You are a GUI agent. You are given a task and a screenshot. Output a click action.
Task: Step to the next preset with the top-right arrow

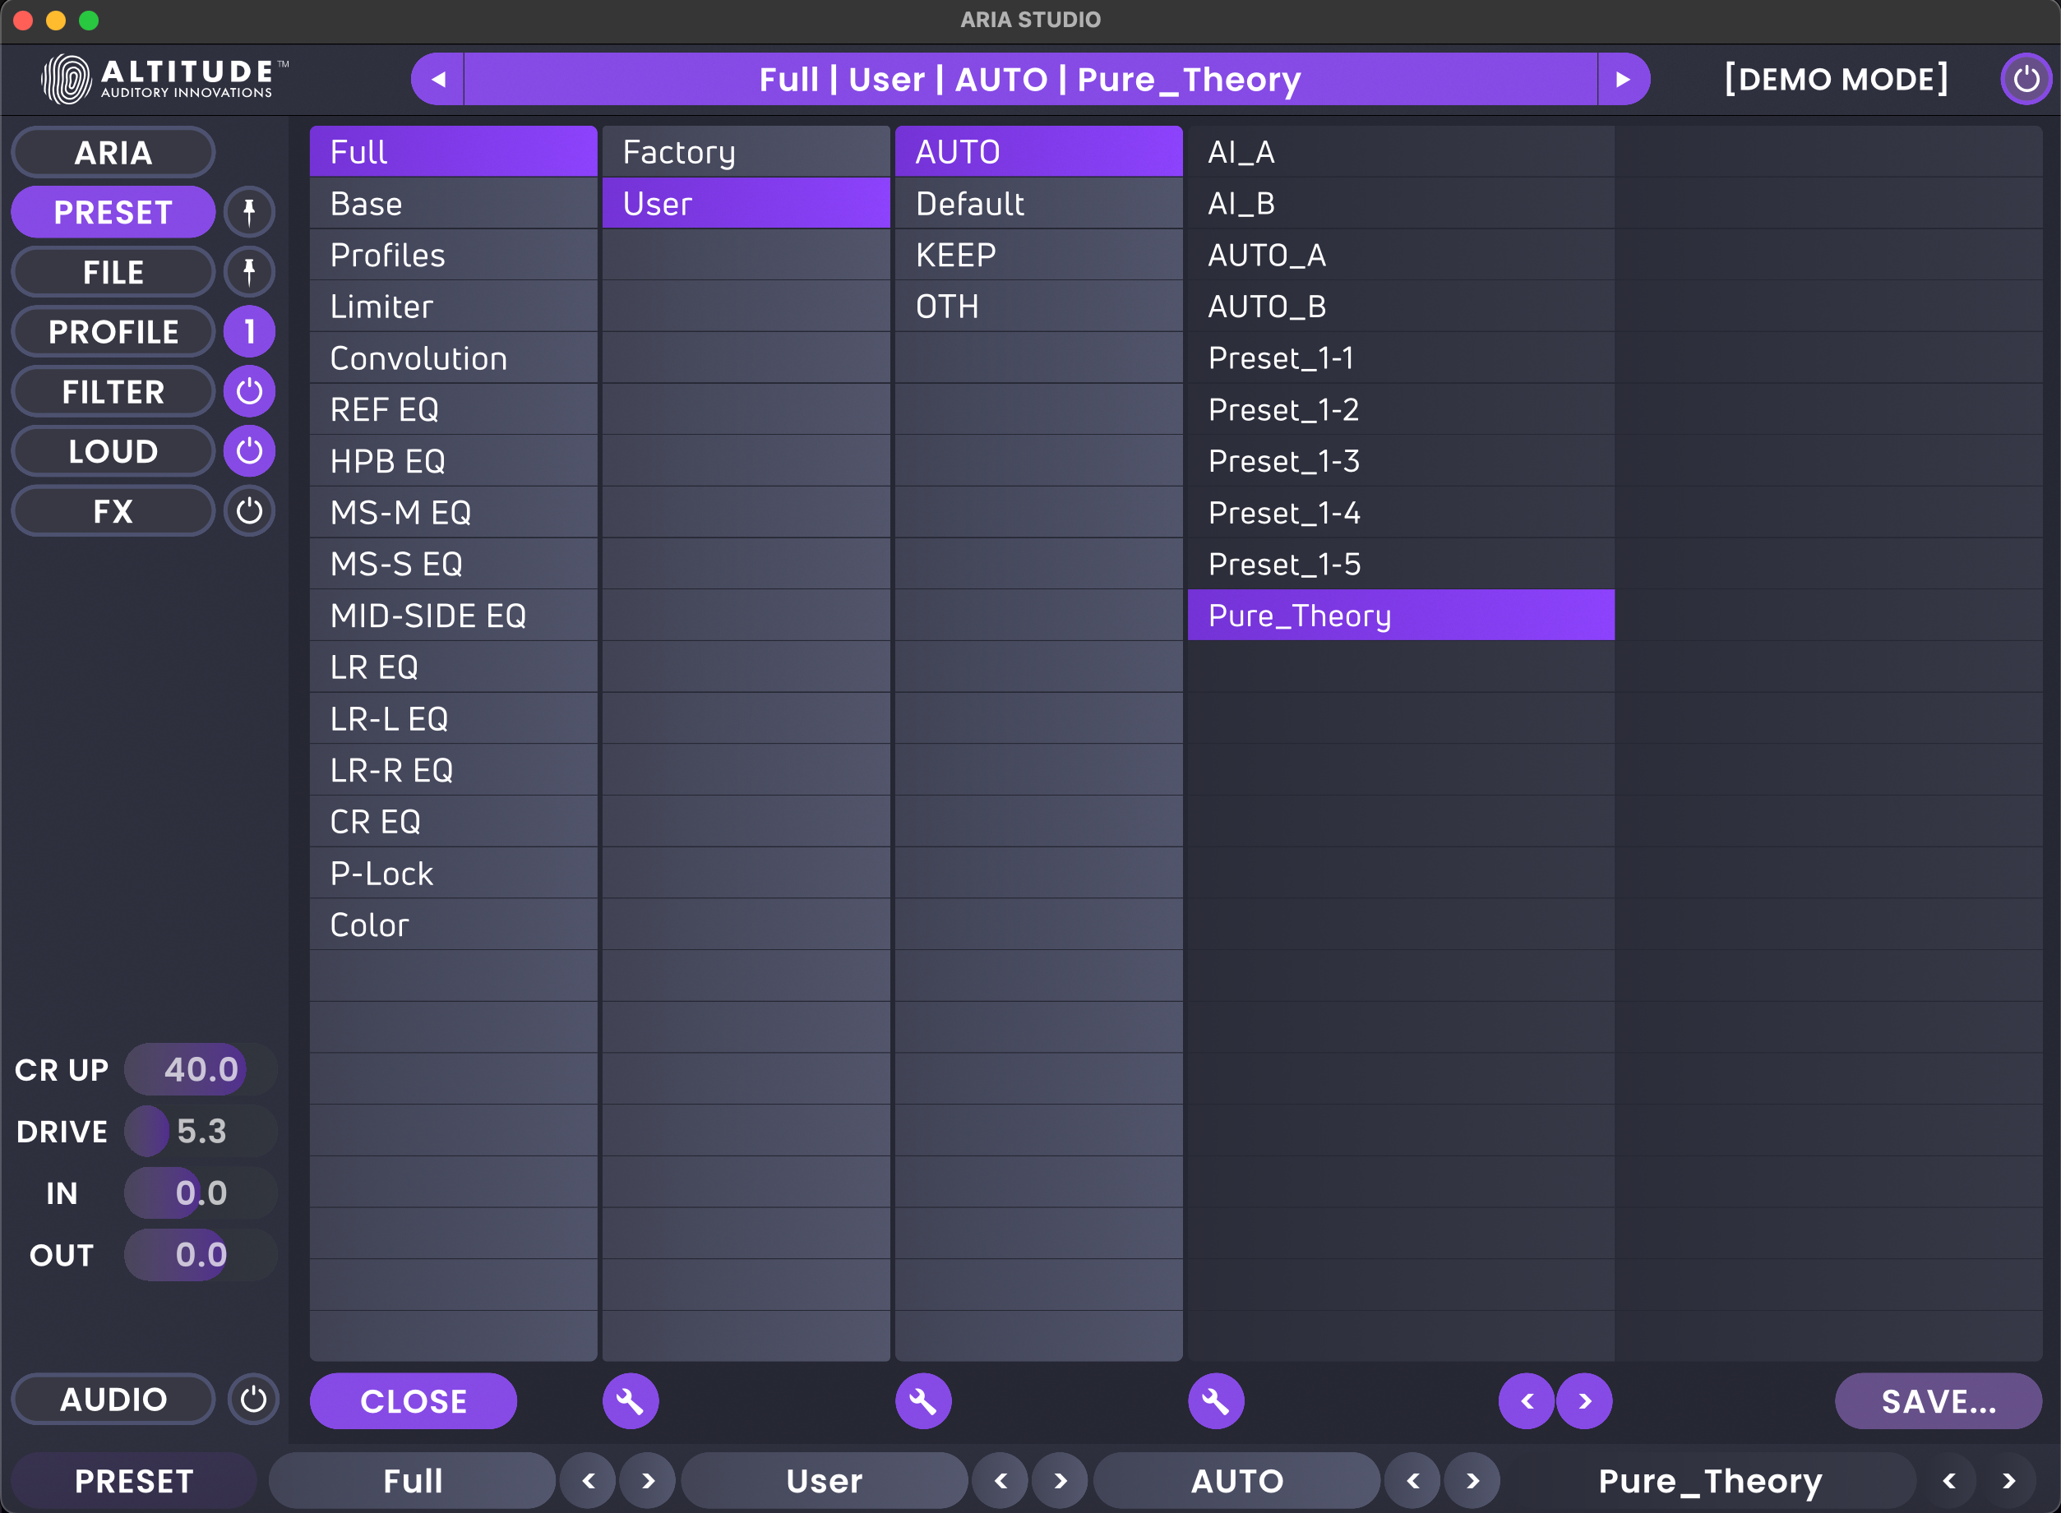click(x=1624, y=79)
